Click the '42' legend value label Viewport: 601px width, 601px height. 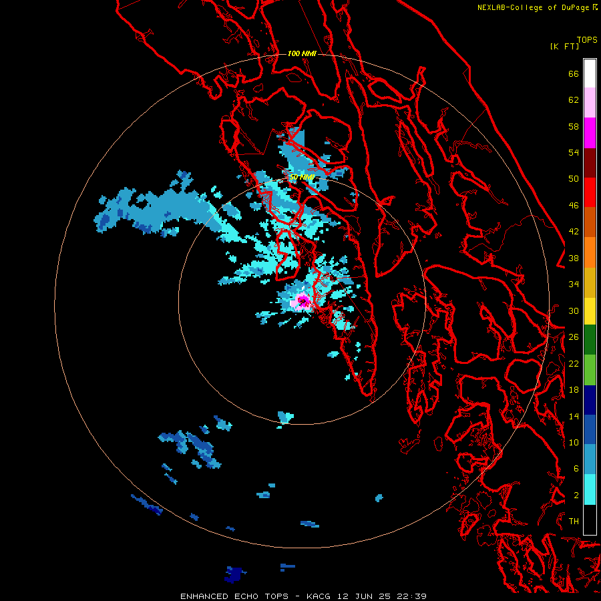pyautogui.click(x=574, y=232)
